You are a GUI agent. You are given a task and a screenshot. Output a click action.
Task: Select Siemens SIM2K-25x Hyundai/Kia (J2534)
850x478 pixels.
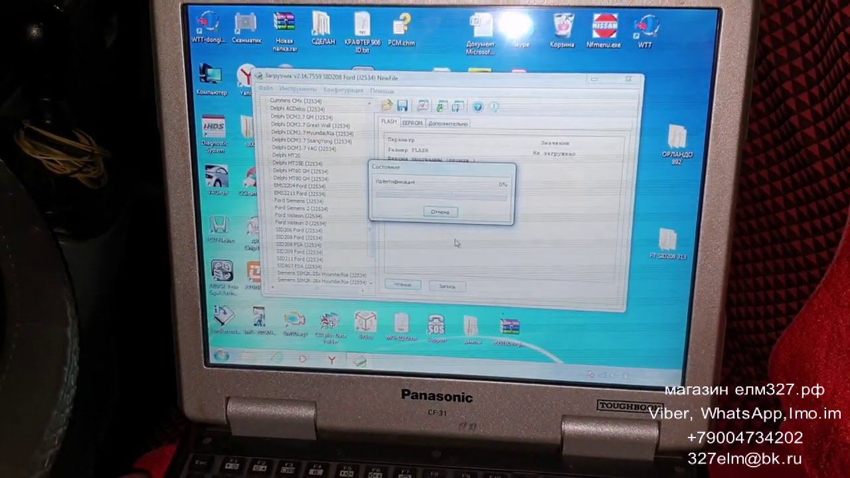pos(322,274)
